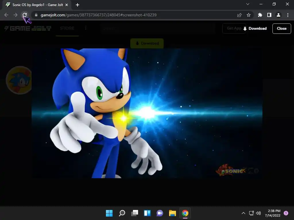Open the notification count badge
The height and width of the screenshot is (220, 294).
pyautogui.click(x=286, y=213)
